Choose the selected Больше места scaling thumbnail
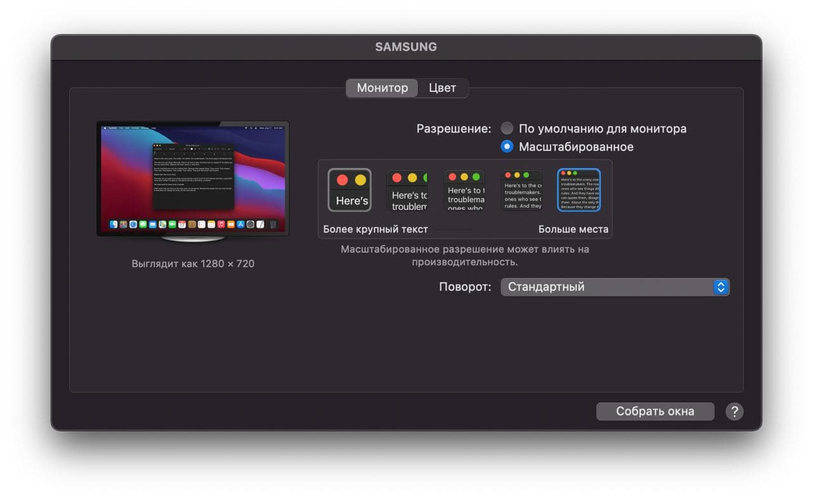Image resolution: width=813 pixels, height=498 pixels. click(x=579, y=190)
